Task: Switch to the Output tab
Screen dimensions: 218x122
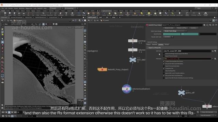Action: 149,44
